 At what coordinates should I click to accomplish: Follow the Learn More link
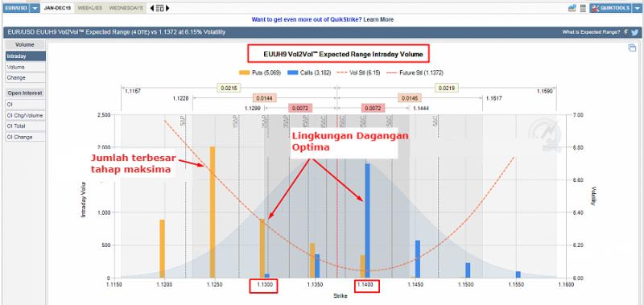pyautogui.click(x=378, y=19)
